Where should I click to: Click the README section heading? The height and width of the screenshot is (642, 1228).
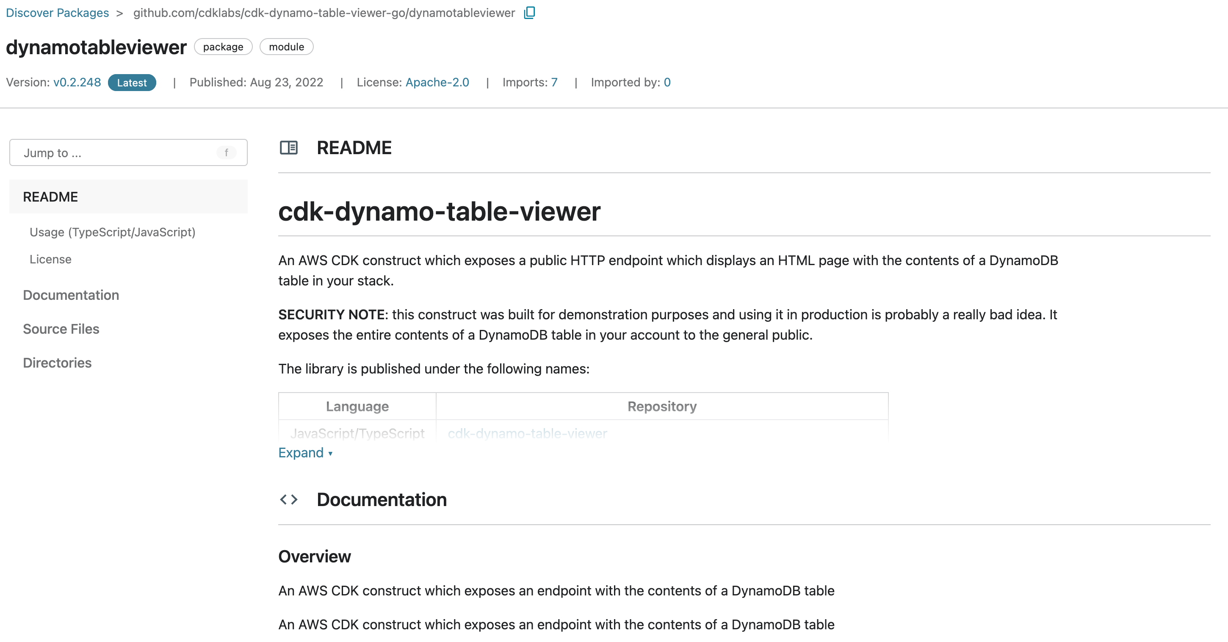354,148
